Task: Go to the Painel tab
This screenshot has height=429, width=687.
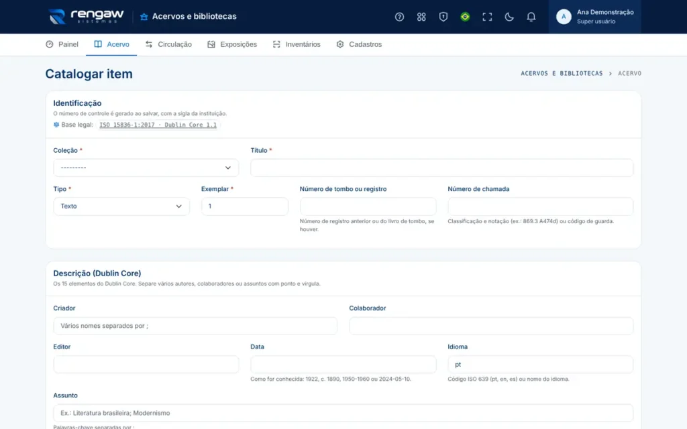Action: point(62,44)
